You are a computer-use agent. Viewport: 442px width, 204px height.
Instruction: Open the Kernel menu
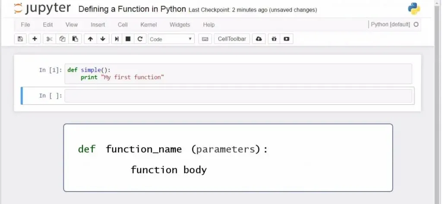(x=148, y=25)
